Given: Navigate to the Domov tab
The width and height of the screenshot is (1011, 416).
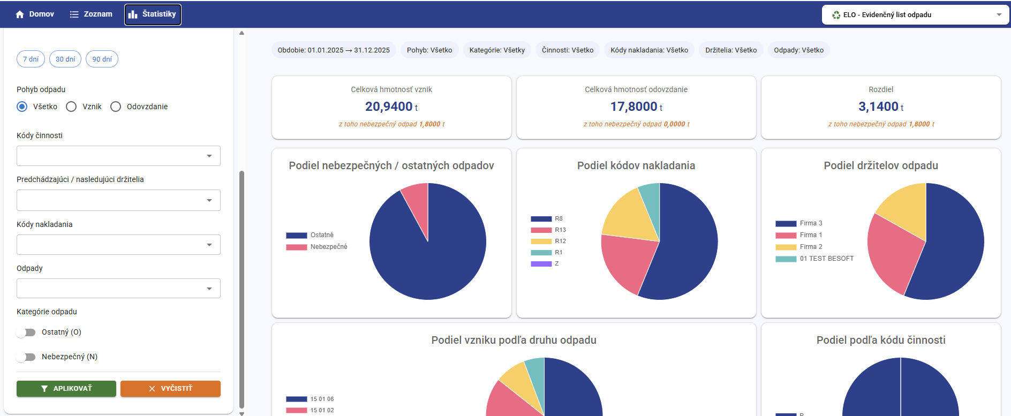Looking at the screenshot, I should (35, 14).
